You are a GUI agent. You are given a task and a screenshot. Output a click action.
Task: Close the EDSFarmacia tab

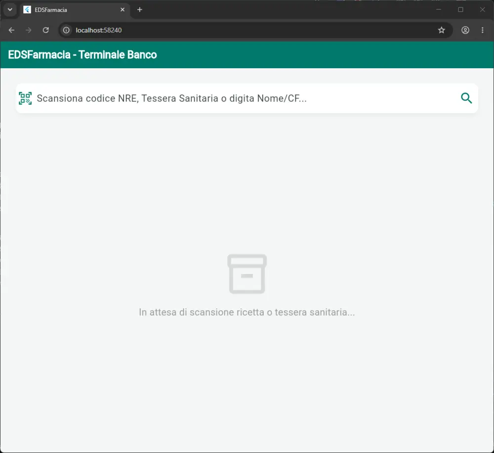pos(123,10)
